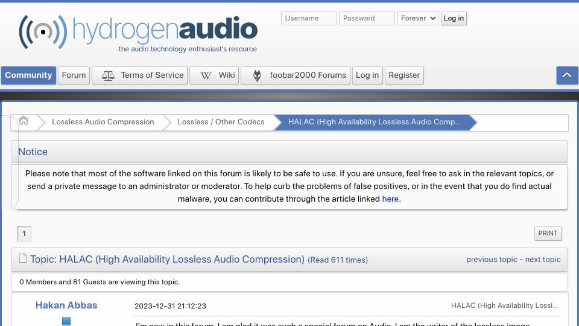Click Register in the navigation bar
The width and height of the screenshot is (579, 326).
tap(404, 75)
